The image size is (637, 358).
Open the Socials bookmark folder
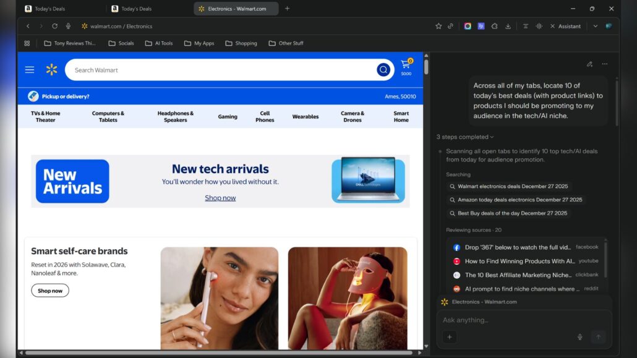121,43
